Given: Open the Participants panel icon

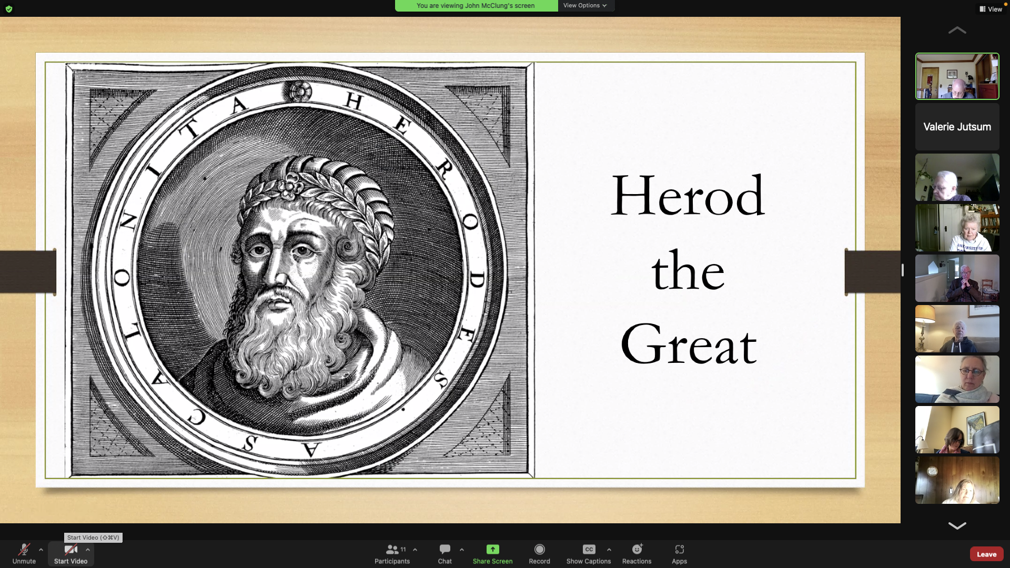Looking at the screenshot, I should 392,550.
